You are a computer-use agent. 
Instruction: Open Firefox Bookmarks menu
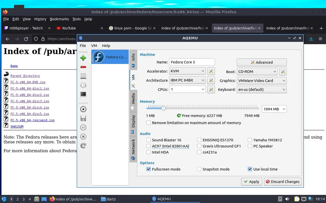pyautogui.click(x=59, y=19)
